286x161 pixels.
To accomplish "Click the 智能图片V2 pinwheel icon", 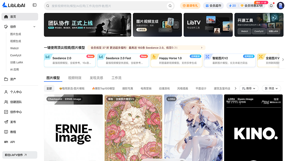I will [207, 57].
